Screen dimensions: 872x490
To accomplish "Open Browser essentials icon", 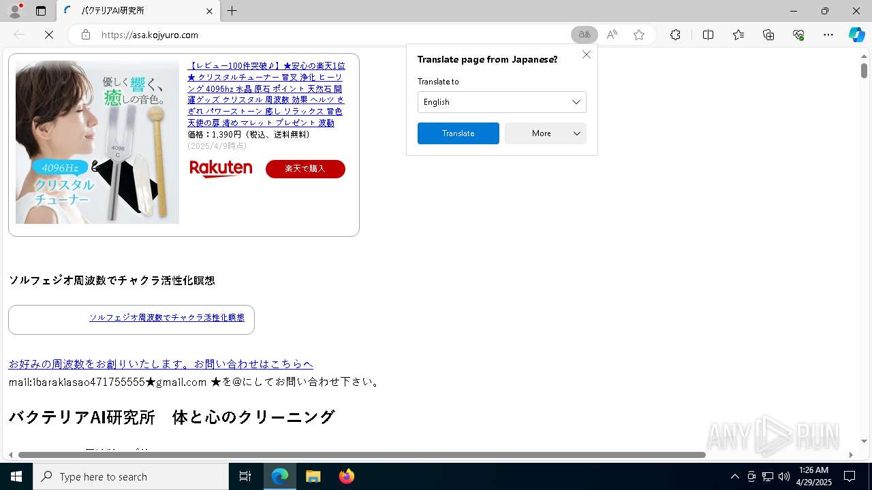I will pyautogui.click(x=798, y=35).
